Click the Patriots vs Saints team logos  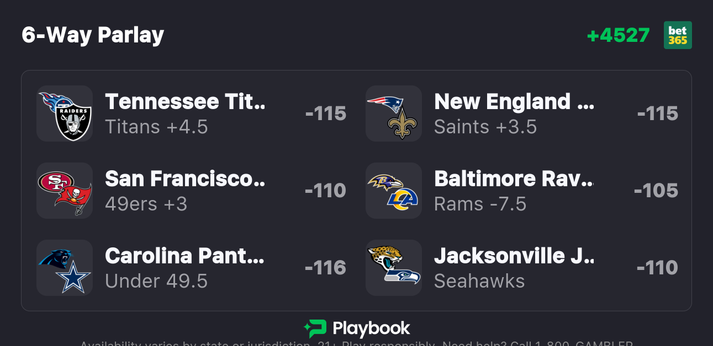tap(394, 113)
